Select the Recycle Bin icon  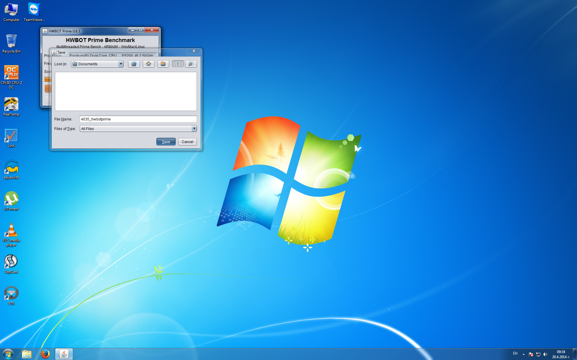(11, 44)
